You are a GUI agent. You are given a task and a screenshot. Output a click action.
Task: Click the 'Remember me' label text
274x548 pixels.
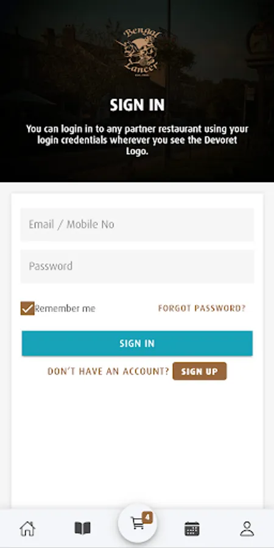click(65, 308)
